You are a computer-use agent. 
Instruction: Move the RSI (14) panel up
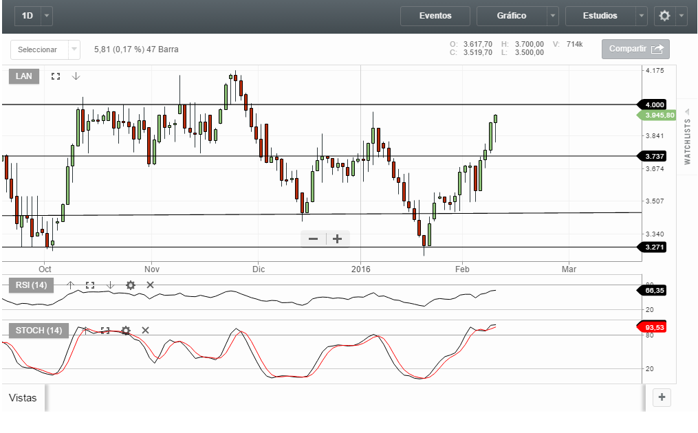click(70, 285)
